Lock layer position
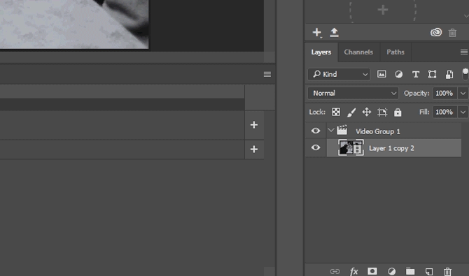469x276 pixels. point(367,112)
